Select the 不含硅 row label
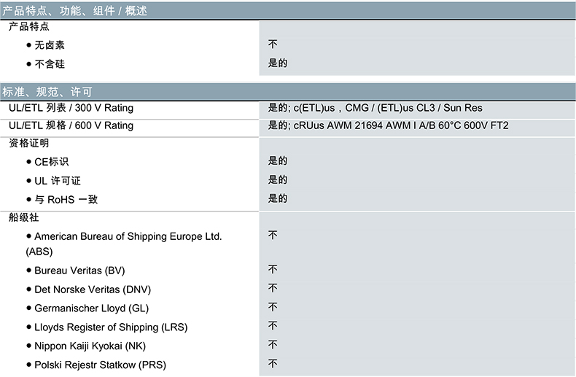576x377 pixels. coord(50,64)
